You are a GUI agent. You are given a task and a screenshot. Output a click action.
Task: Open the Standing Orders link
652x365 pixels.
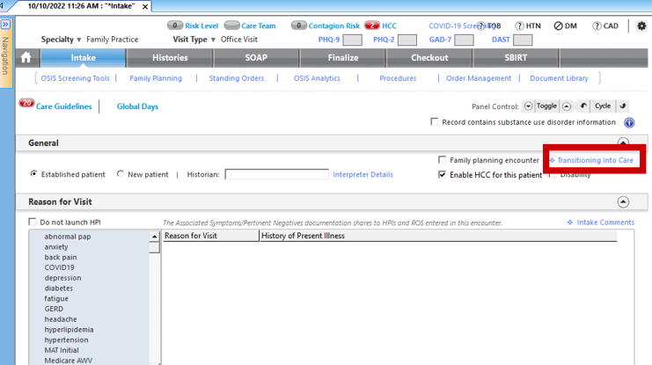pyautogui.click(x=237, y=78)
